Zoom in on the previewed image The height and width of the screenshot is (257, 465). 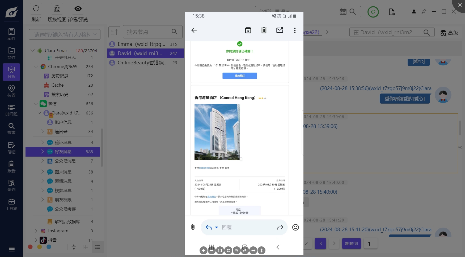click(203, 250)
